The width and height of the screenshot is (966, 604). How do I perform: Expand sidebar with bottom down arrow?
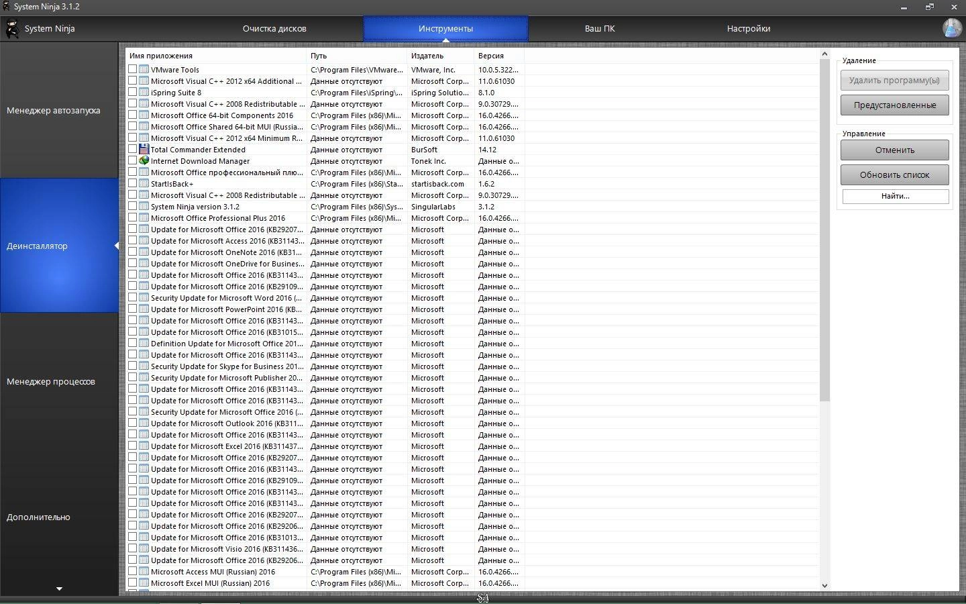point(59,589)
